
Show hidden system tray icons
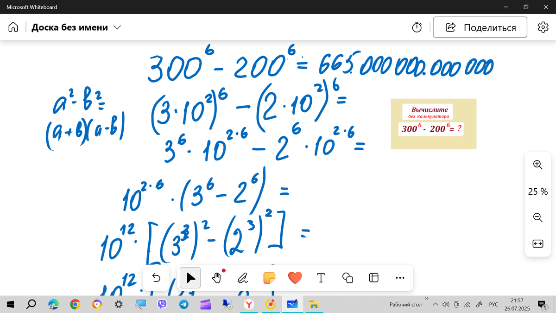[x=435, y=305]
